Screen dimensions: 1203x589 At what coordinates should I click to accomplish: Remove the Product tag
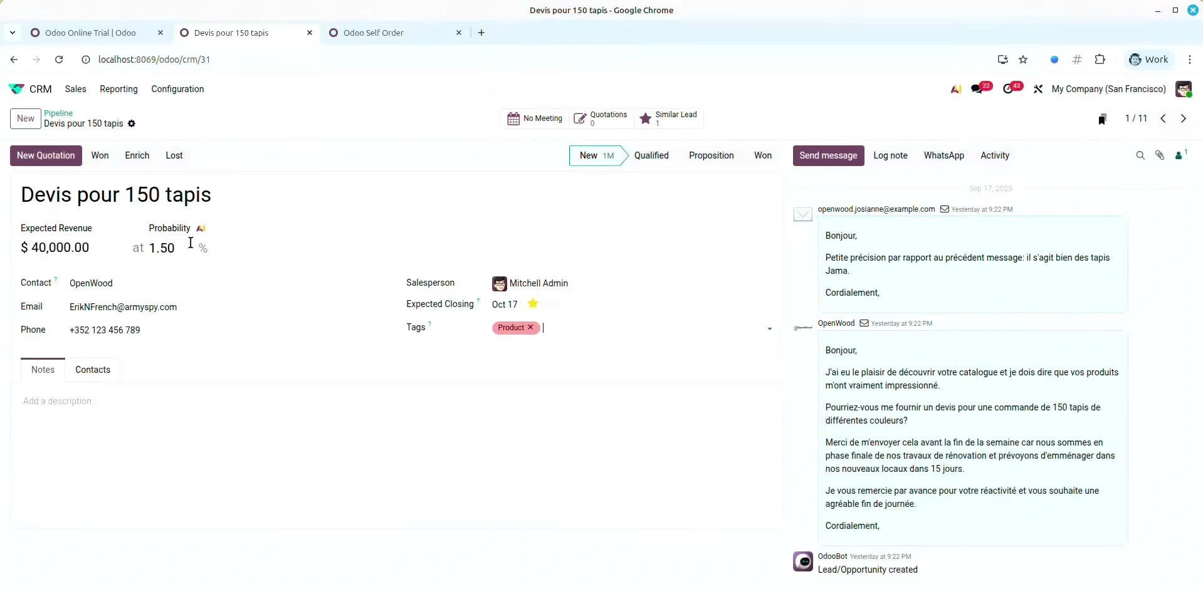[x=530, y=327]
